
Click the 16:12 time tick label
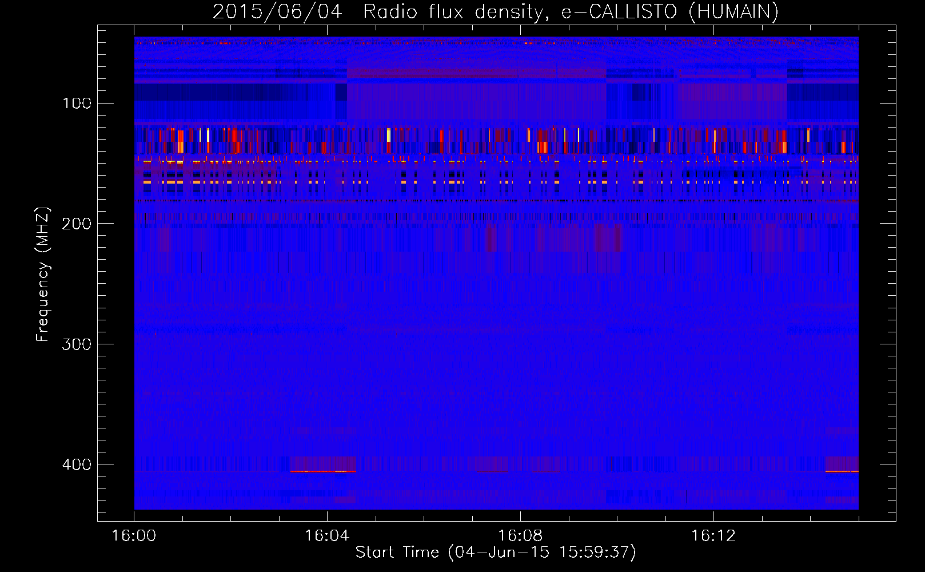(x=713, y=536)
